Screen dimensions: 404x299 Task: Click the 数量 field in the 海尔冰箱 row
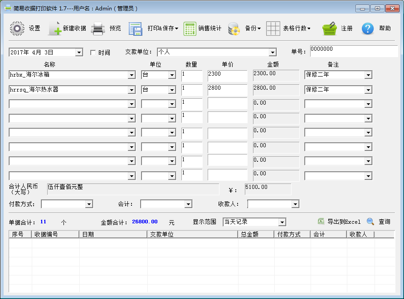(192, 76)
